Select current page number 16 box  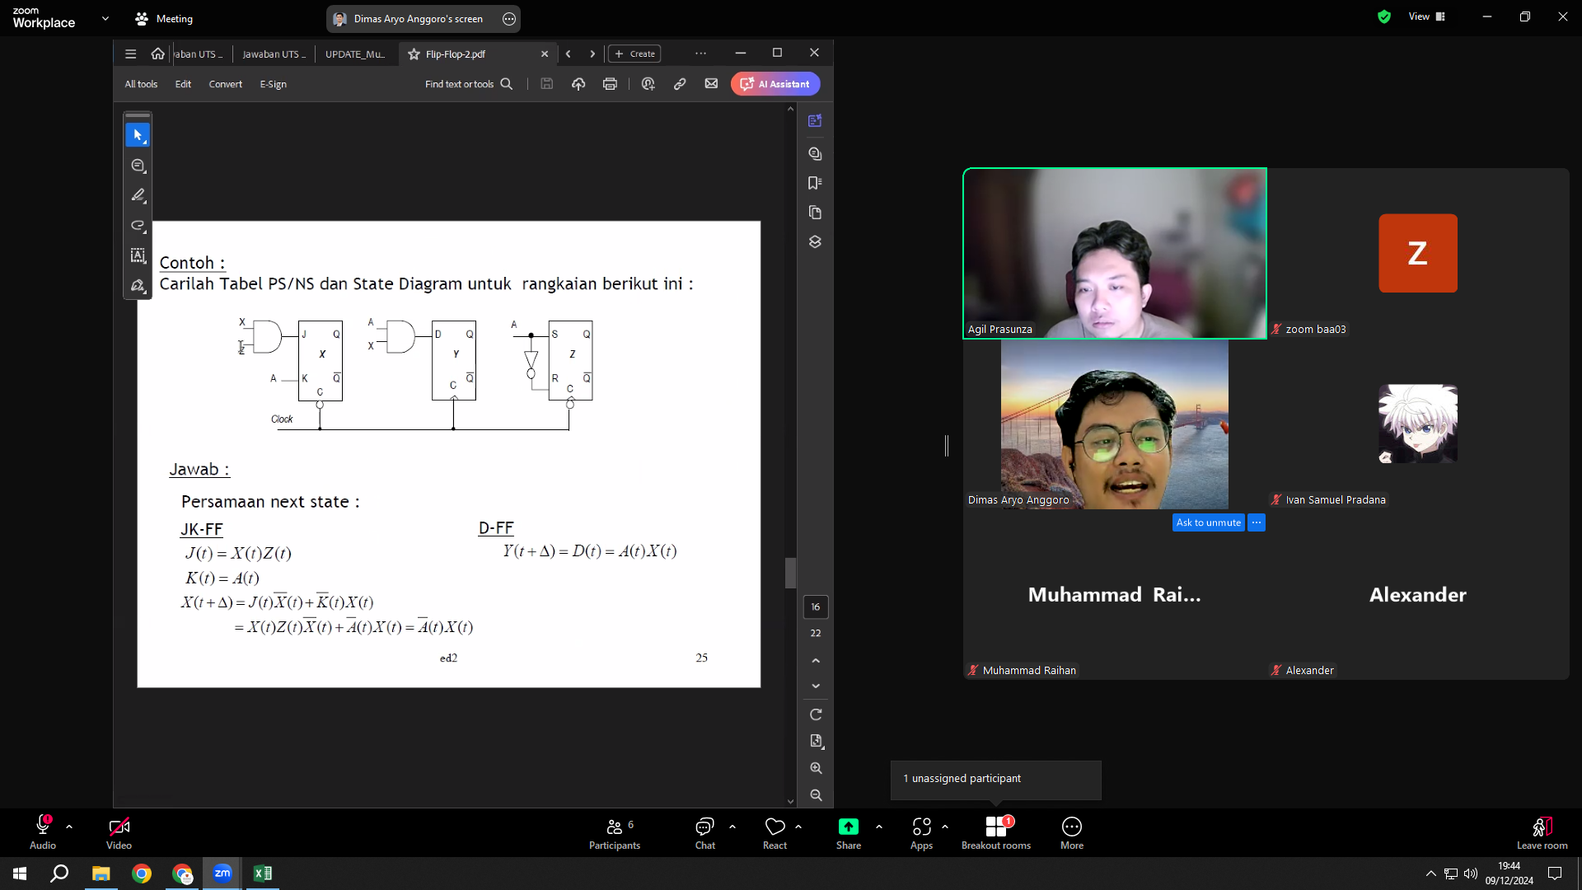[x=816, y=607]
